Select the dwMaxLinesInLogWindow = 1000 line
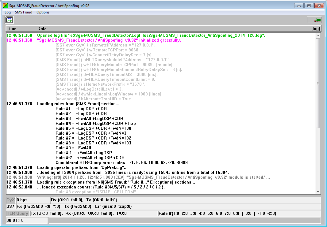This screenshot has height=227, width=327. [109, 94]
